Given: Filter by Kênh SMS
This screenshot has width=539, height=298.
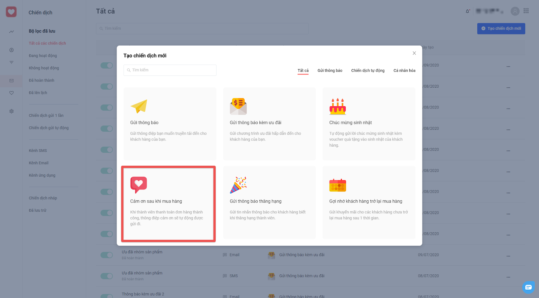Looking at the screenshot, I should coord(38,150).
